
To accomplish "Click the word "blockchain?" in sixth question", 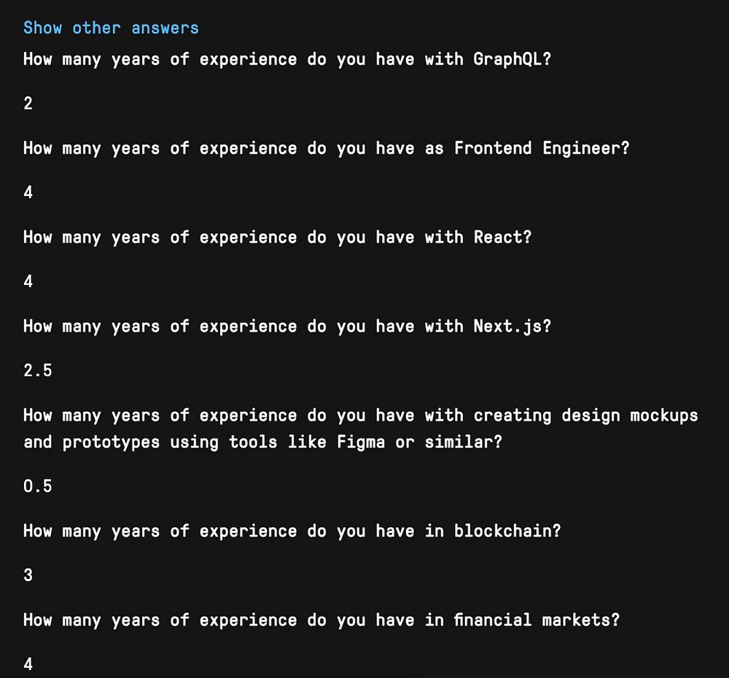I will (507, 531).
